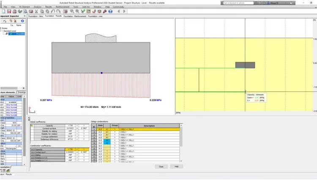Click the Copy toolbar icon
The width and height of the screenshot is (317, 180).
pos(42,11)
